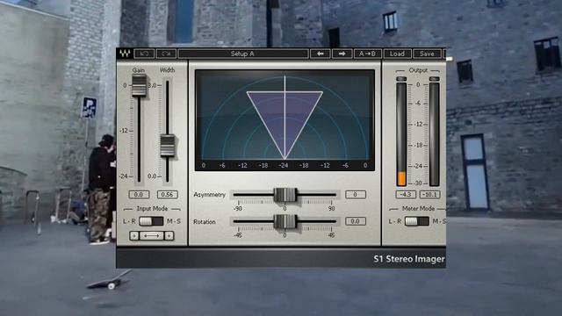Copy setup with A→B button
The image size is (562, 316).
coord(367,54)
